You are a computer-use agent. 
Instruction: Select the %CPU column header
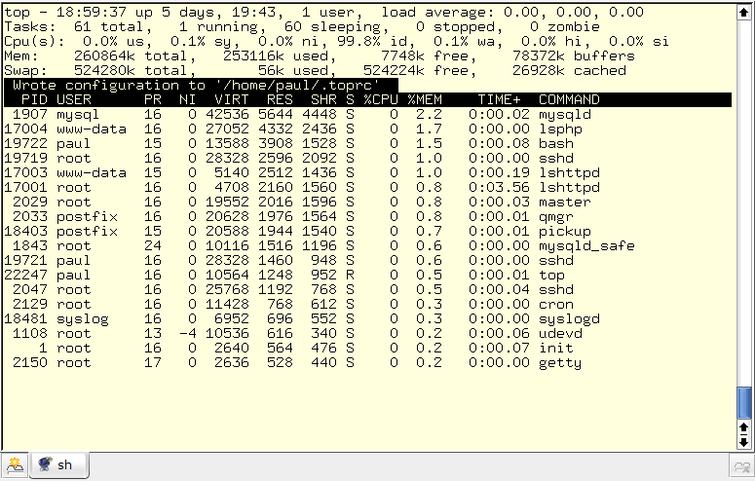[x=380, y=99]
